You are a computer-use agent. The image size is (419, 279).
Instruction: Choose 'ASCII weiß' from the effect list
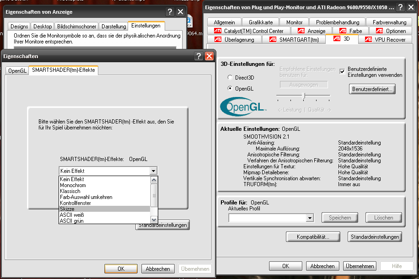click(x=104, y=215)
